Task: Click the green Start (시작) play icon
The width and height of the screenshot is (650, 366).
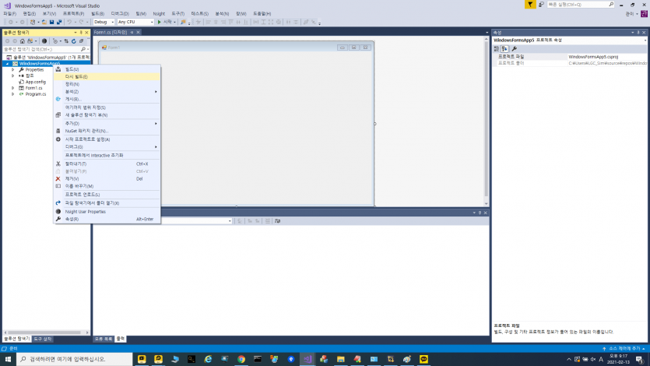Action: (159, 22)
